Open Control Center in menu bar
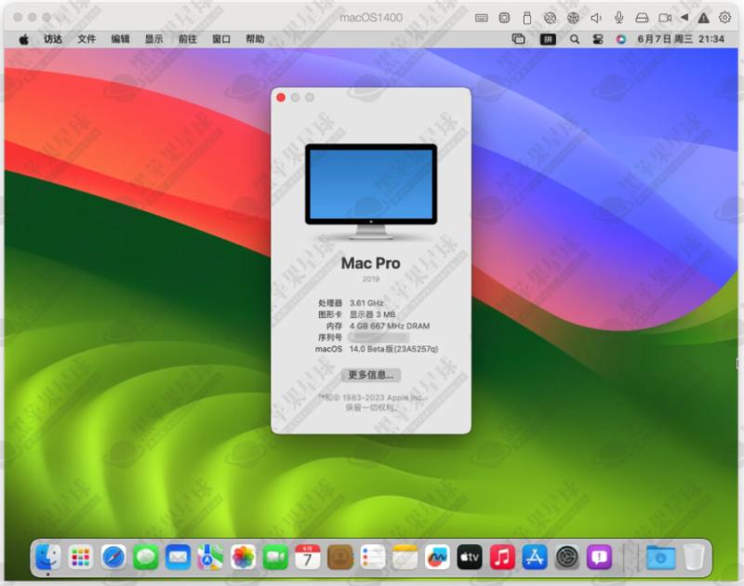The height and width of the screenshot is (586, 744). [598, 39]
